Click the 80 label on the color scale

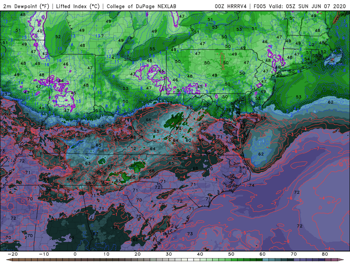[325, 254]
